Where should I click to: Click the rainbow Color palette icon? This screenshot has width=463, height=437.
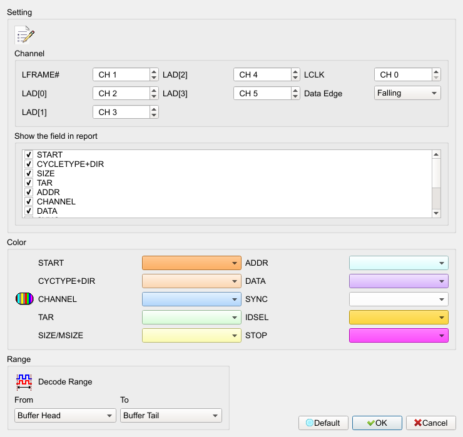[24, 299]
